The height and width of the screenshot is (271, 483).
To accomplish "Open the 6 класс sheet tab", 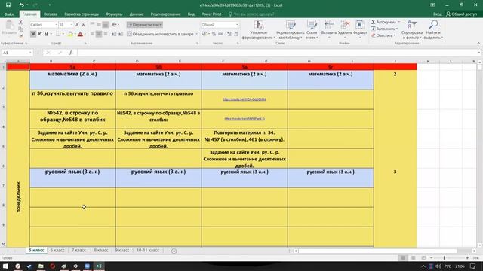I will (x=57, y=251).
